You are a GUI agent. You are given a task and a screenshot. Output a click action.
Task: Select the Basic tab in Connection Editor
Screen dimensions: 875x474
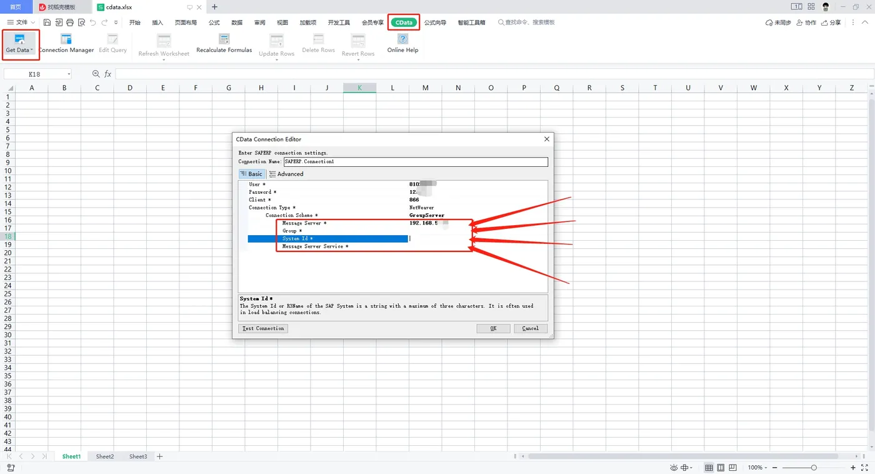252,174
